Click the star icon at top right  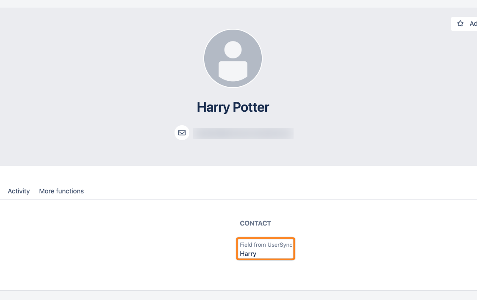[460, 24]
